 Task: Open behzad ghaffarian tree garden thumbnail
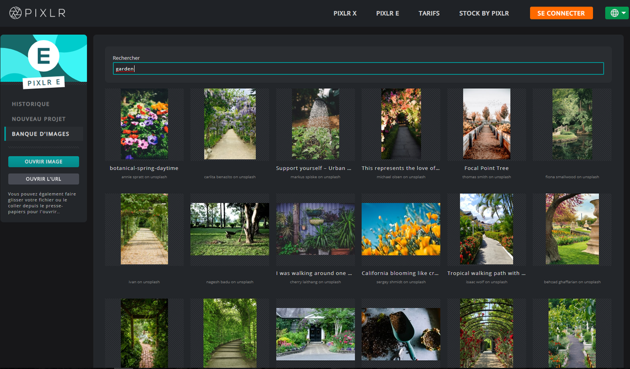click(572, 229)
